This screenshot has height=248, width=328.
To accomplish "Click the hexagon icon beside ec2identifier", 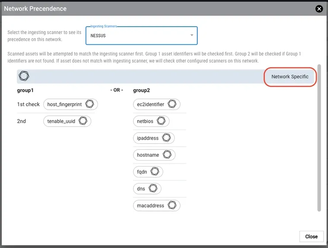I will tap(172, 104).
